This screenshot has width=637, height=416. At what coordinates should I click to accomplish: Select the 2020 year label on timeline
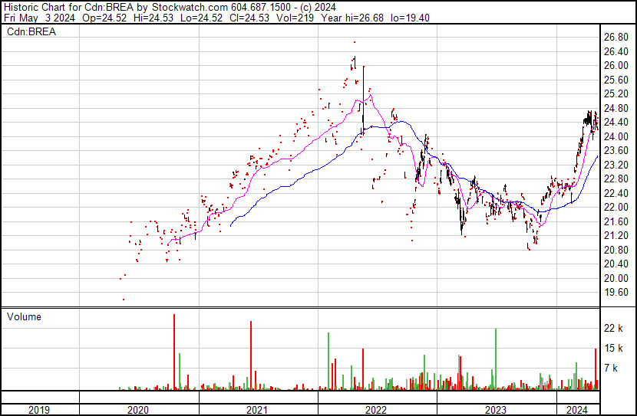tap(139, 410)
